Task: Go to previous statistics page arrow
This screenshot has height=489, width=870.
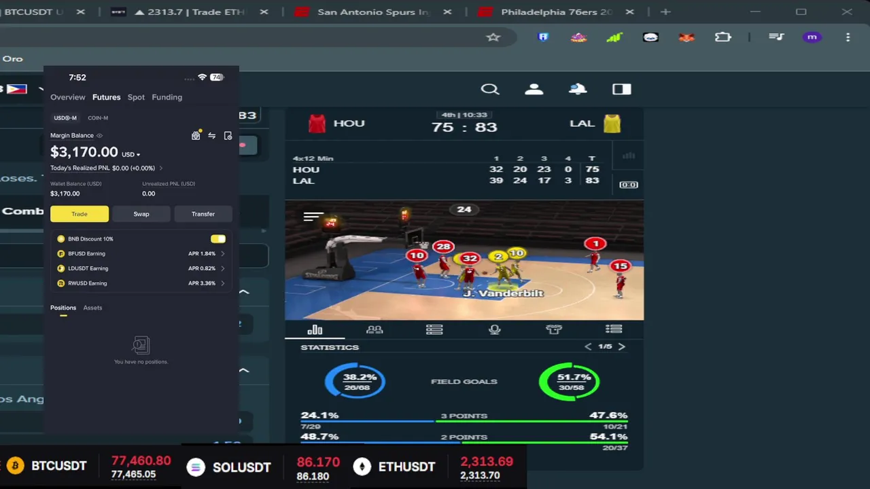Action: [x=589, y=346]
